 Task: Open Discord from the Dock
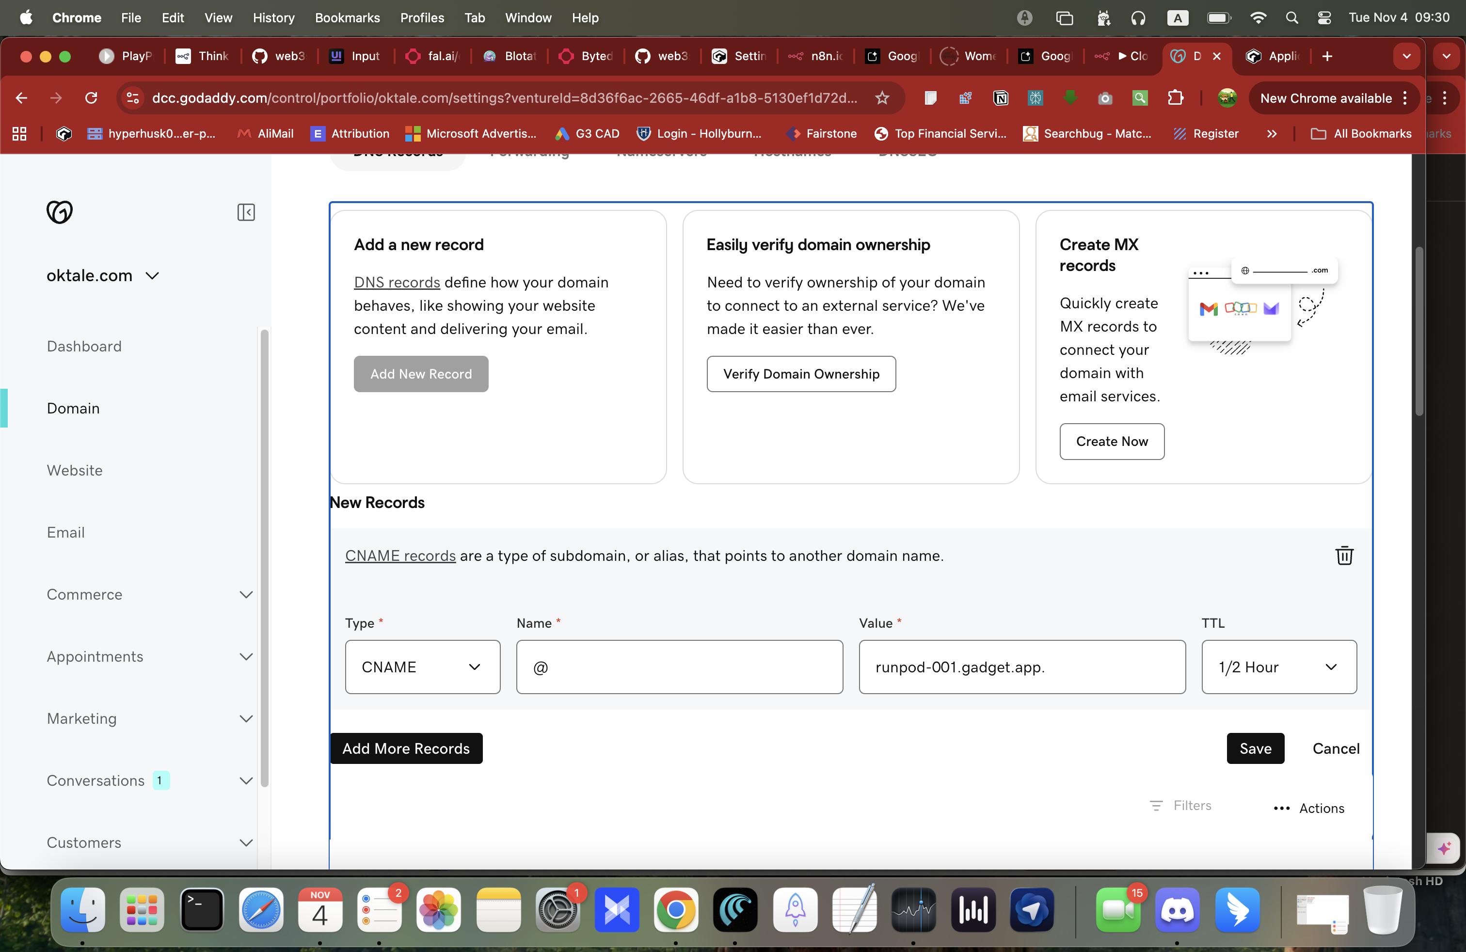coord(1177,910)
